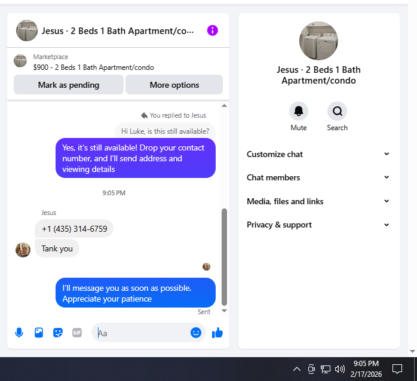
Task: Expand Chat members section
Action: pos(318,177)
